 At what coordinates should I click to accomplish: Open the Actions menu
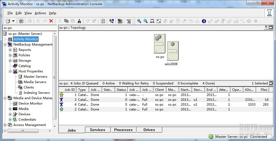(40, 13)
